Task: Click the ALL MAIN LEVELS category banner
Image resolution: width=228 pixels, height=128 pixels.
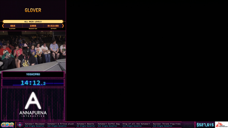Action: click(x=33, y=22)
